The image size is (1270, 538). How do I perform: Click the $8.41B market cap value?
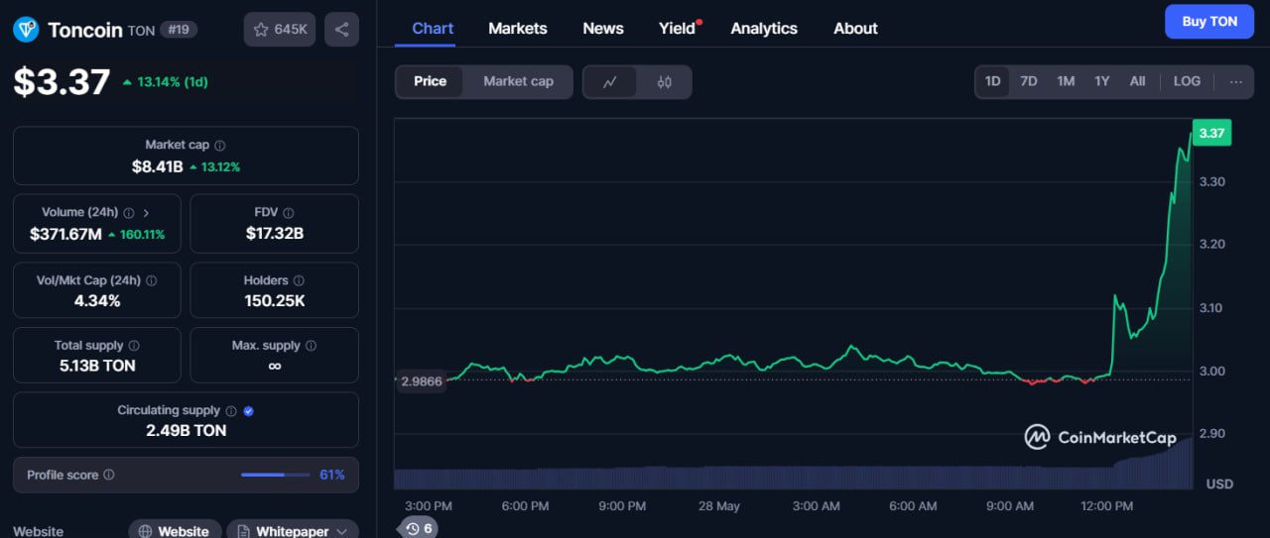coord(157,166)
